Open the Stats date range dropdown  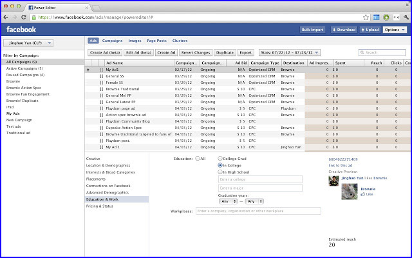coord(289,53)
